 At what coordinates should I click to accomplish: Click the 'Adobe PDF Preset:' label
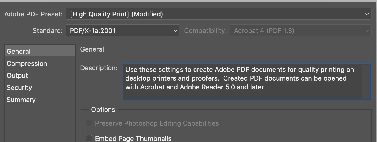point(34,14)
